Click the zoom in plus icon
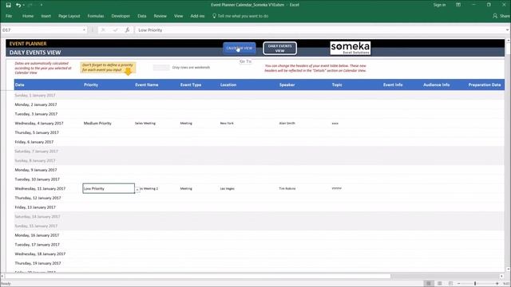This screenshot has width=511, height=287. (x=497, y=284)
